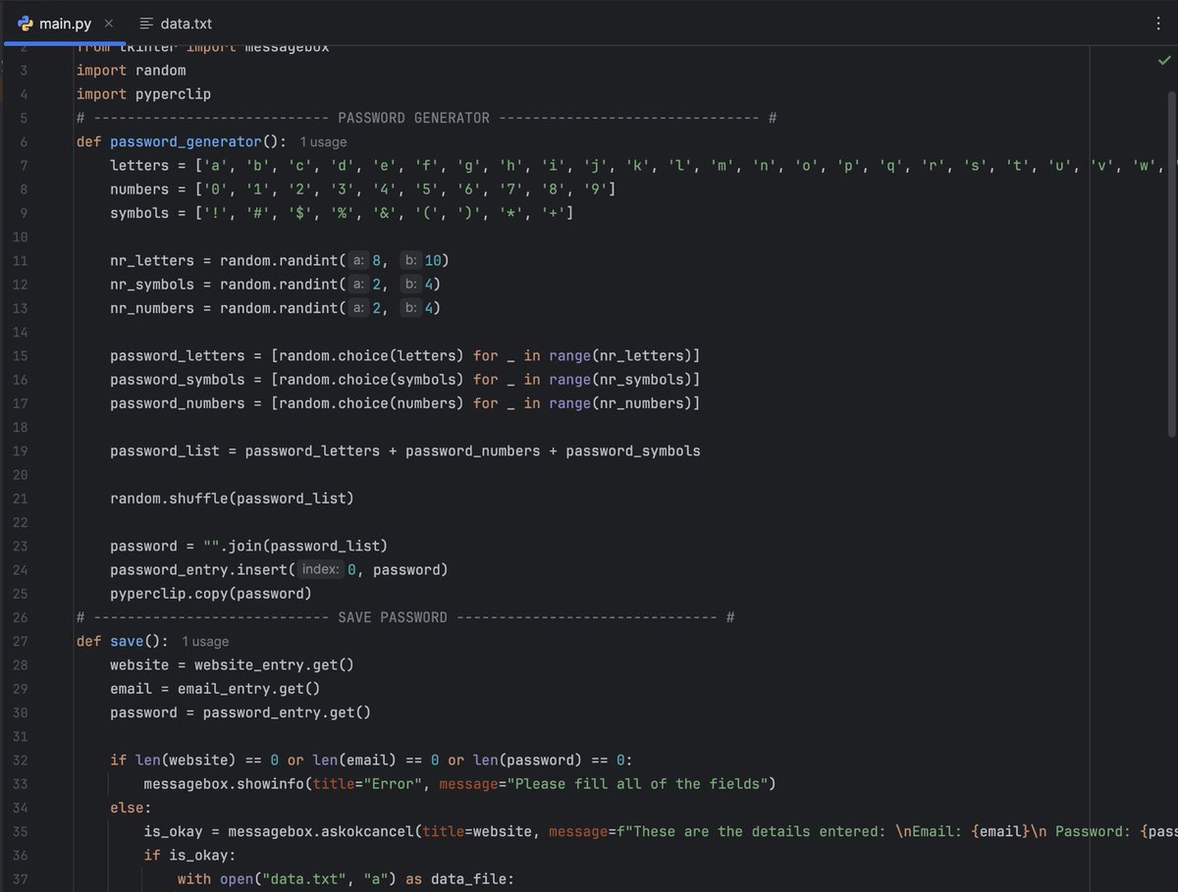
Task: Click the password_generator function name
Action: tap(186, 141)
